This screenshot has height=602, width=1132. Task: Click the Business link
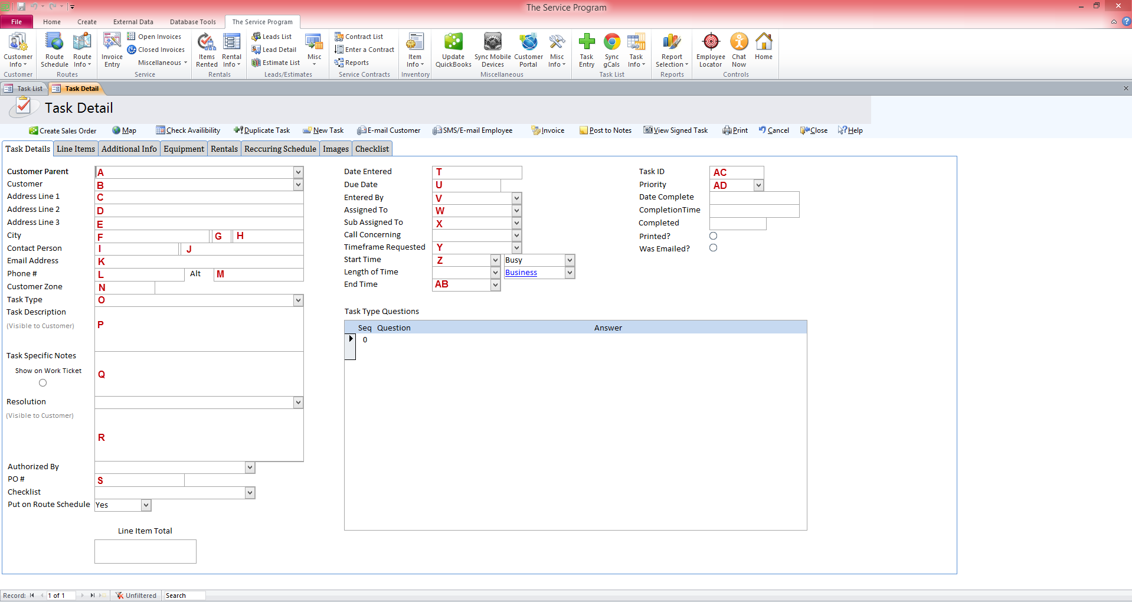[521, 273]
